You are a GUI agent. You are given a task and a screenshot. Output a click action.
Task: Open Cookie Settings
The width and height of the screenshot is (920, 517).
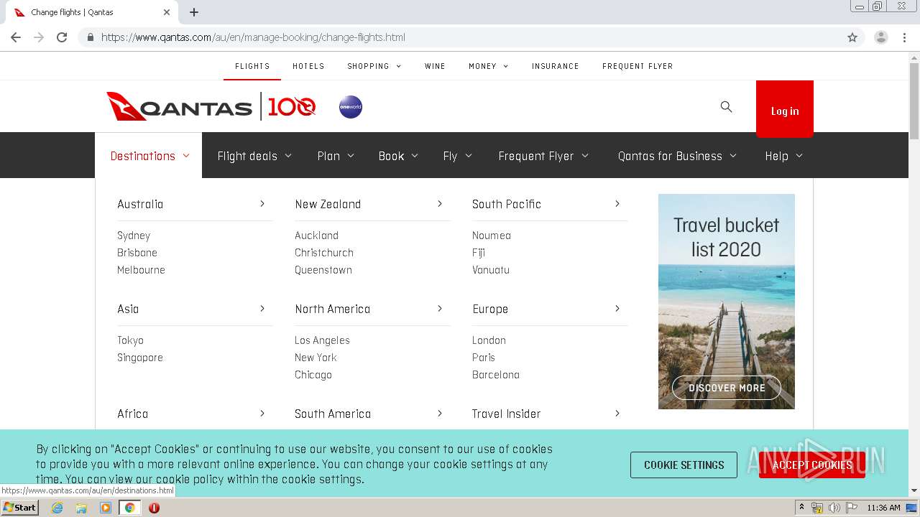pyautogui.click(x=684, y=465)
